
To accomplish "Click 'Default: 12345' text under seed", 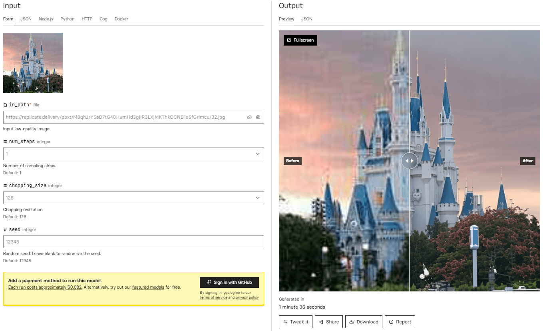I will point(17,261).
